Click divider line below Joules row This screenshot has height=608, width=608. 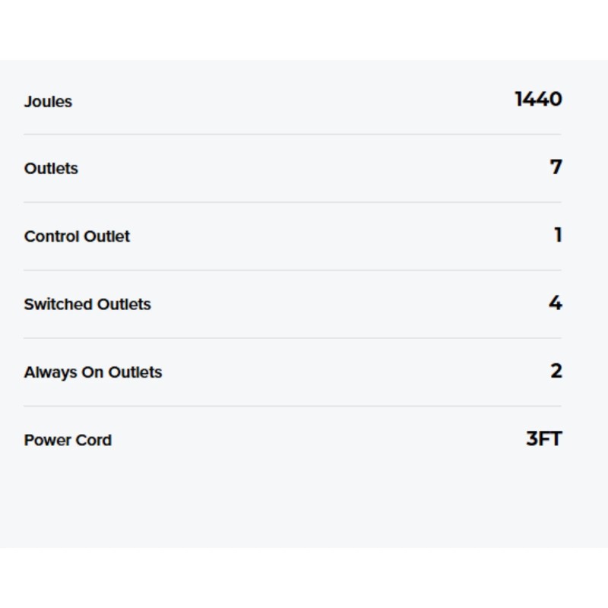(x=293, y=135)
